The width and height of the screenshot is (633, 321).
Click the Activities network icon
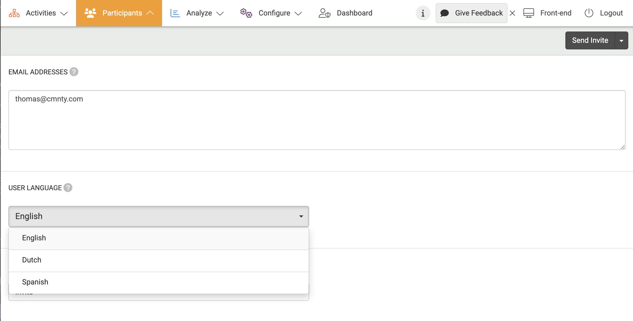[x=14, y=13]
